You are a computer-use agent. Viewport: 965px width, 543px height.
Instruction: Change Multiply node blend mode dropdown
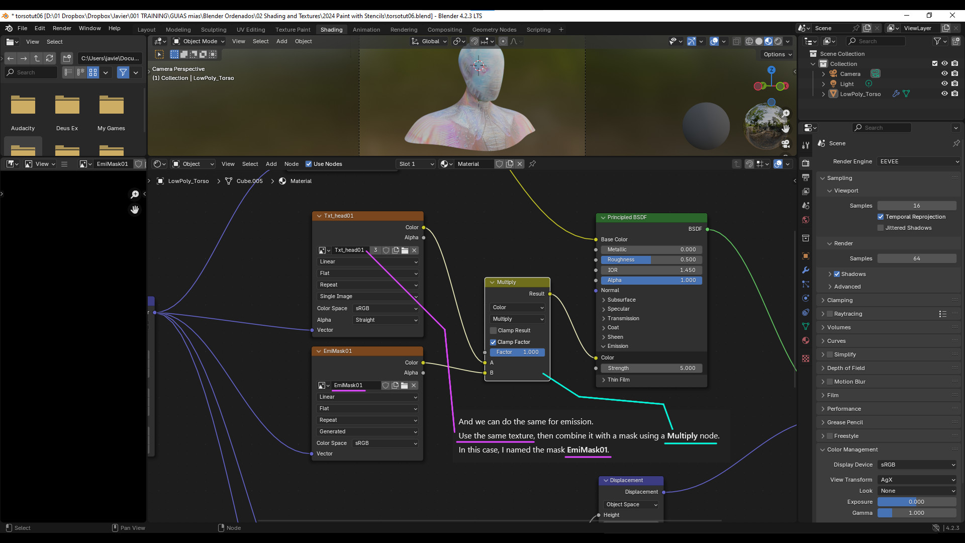click(x=517, y=319)
